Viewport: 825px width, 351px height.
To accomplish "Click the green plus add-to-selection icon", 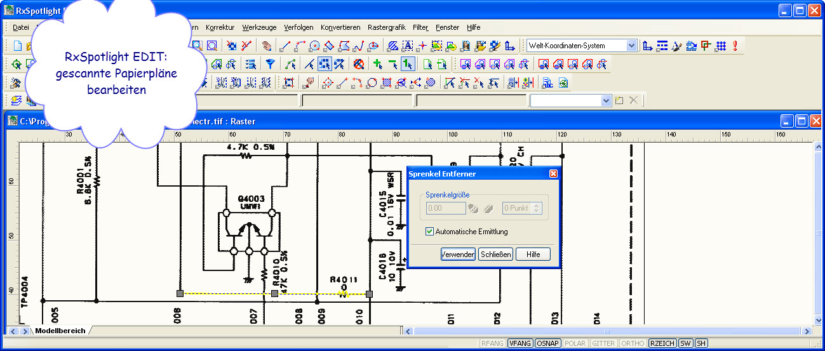I will point(377,63).
